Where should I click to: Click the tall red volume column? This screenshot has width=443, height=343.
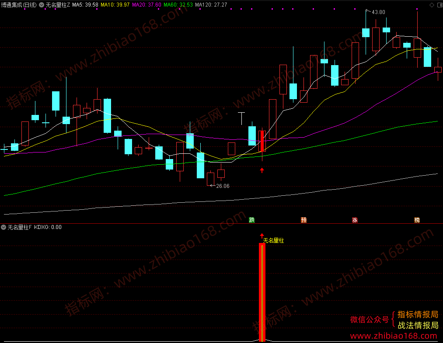(x=262, y=292)
